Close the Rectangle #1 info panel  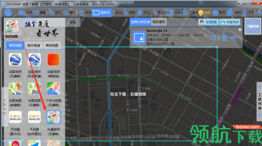240,30
